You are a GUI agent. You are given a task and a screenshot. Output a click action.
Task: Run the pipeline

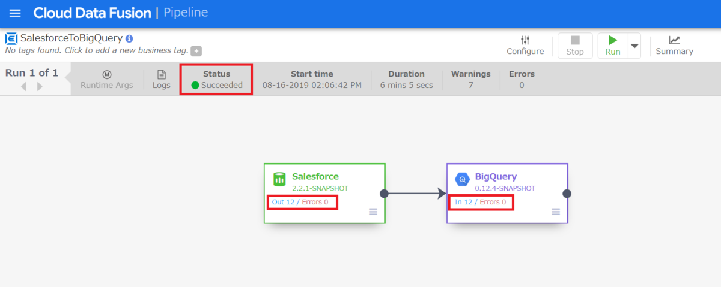(x=613, y=46)
